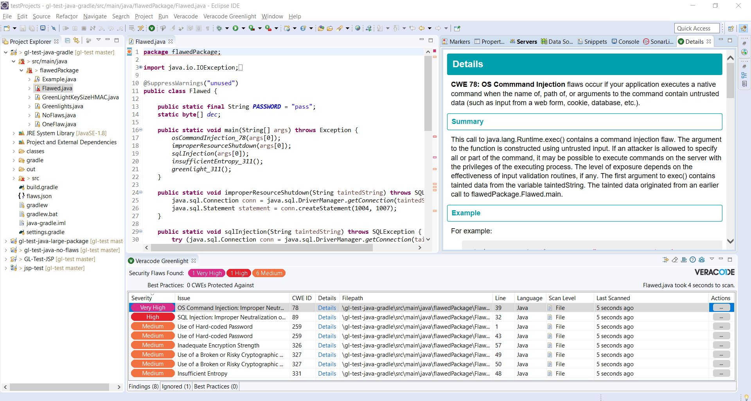Open Greenlight help via the question mark icon
Image resolution: width=751 pixels, height=401 pixels.
tap(693, 259)
